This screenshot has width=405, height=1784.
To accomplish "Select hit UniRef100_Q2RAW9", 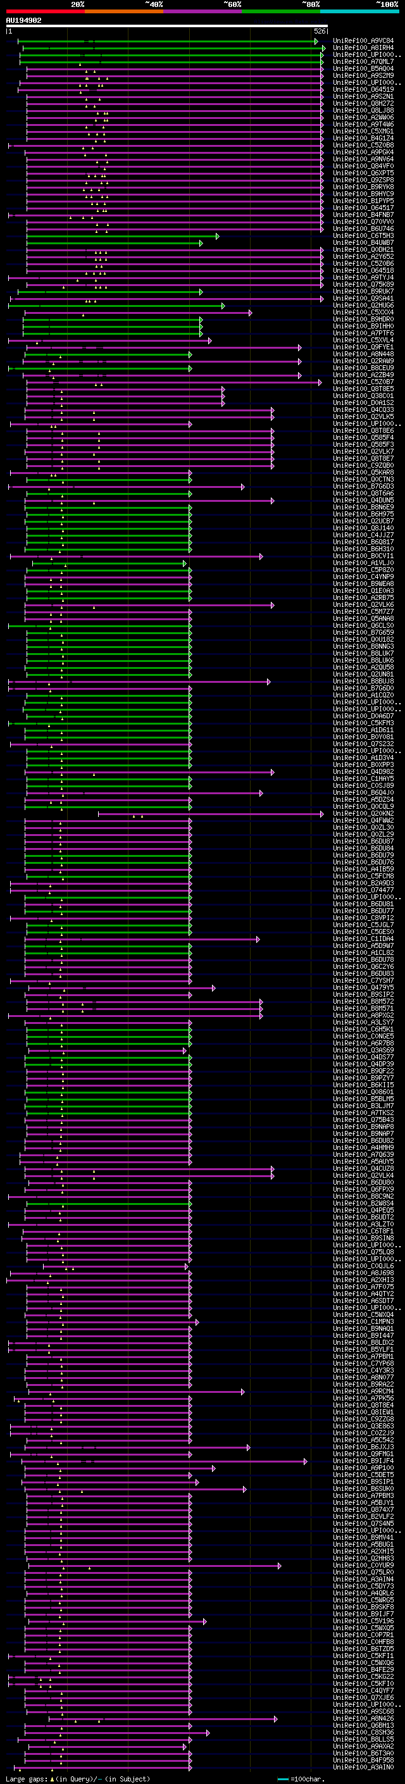I will click(363, 361).
